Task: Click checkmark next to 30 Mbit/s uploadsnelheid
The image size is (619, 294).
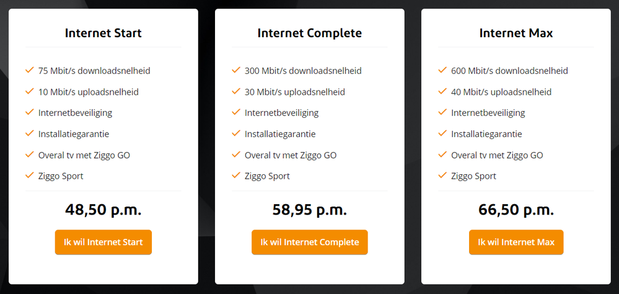Action: pyautogui.click(x=235, y=91)
